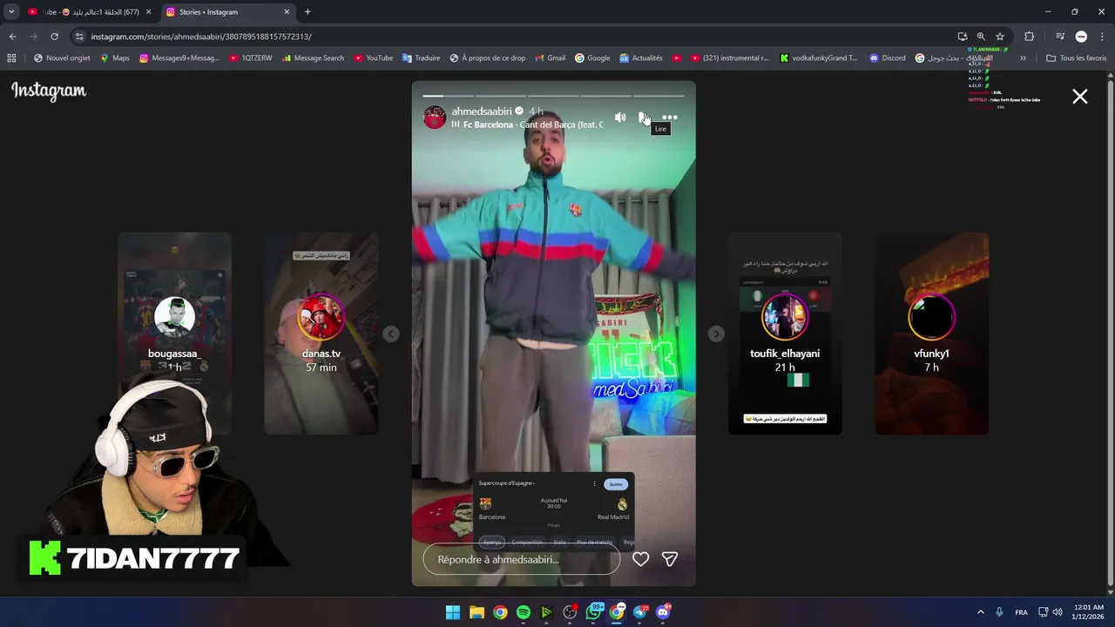Open the ahmedsaabiri profile name
1115x627 pixels.
click(482, 111)
